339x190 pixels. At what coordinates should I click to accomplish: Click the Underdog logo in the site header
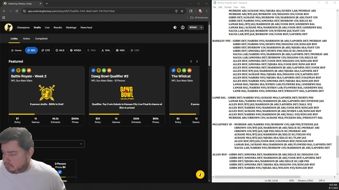[8, 27]
